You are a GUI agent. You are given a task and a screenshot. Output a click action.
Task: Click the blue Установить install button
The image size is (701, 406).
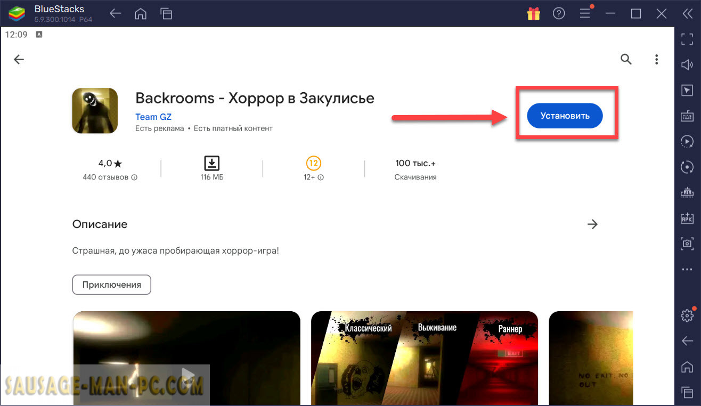pyautogui.click(x=565, y=116)
